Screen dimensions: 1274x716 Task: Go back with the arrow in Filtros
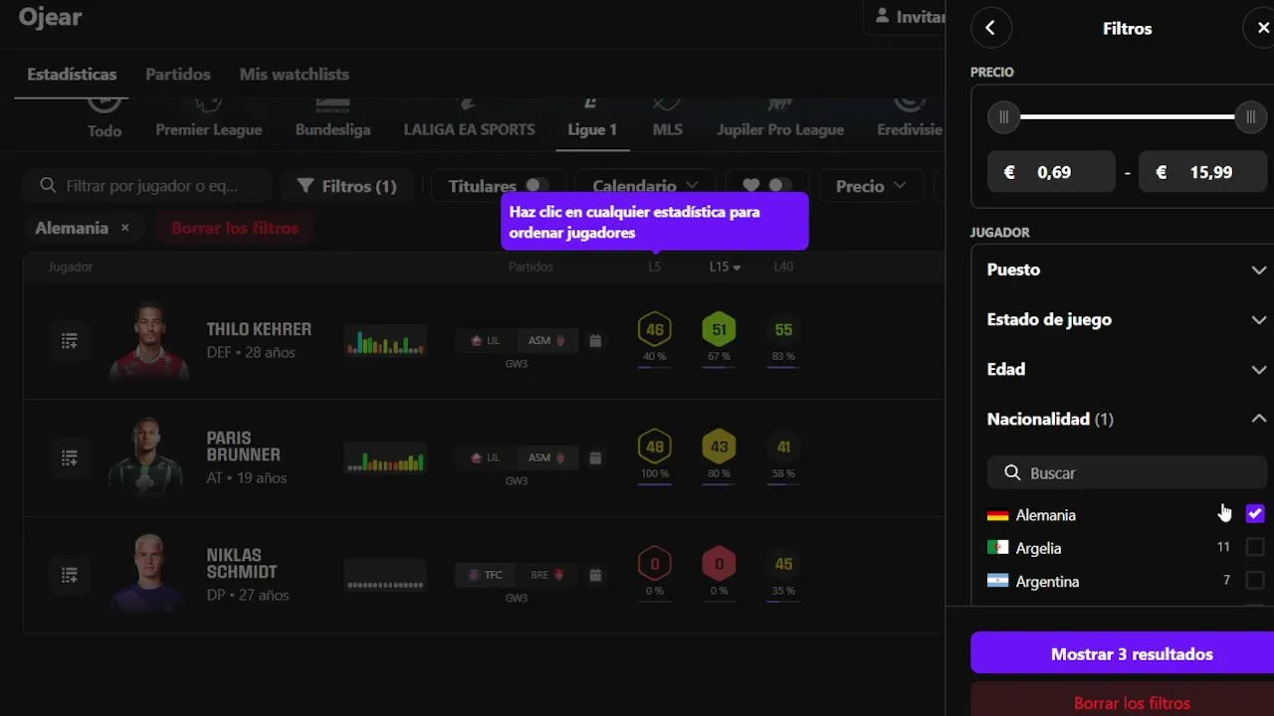tap(990, 28)
